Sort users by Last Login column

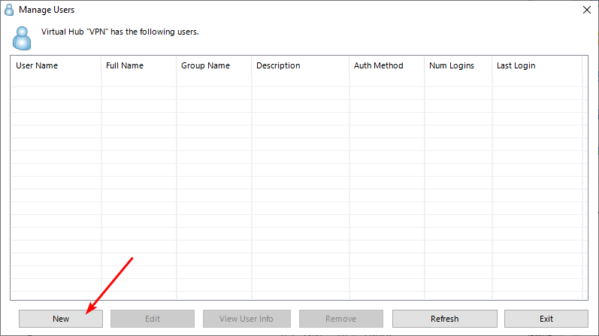pos(537,65)
